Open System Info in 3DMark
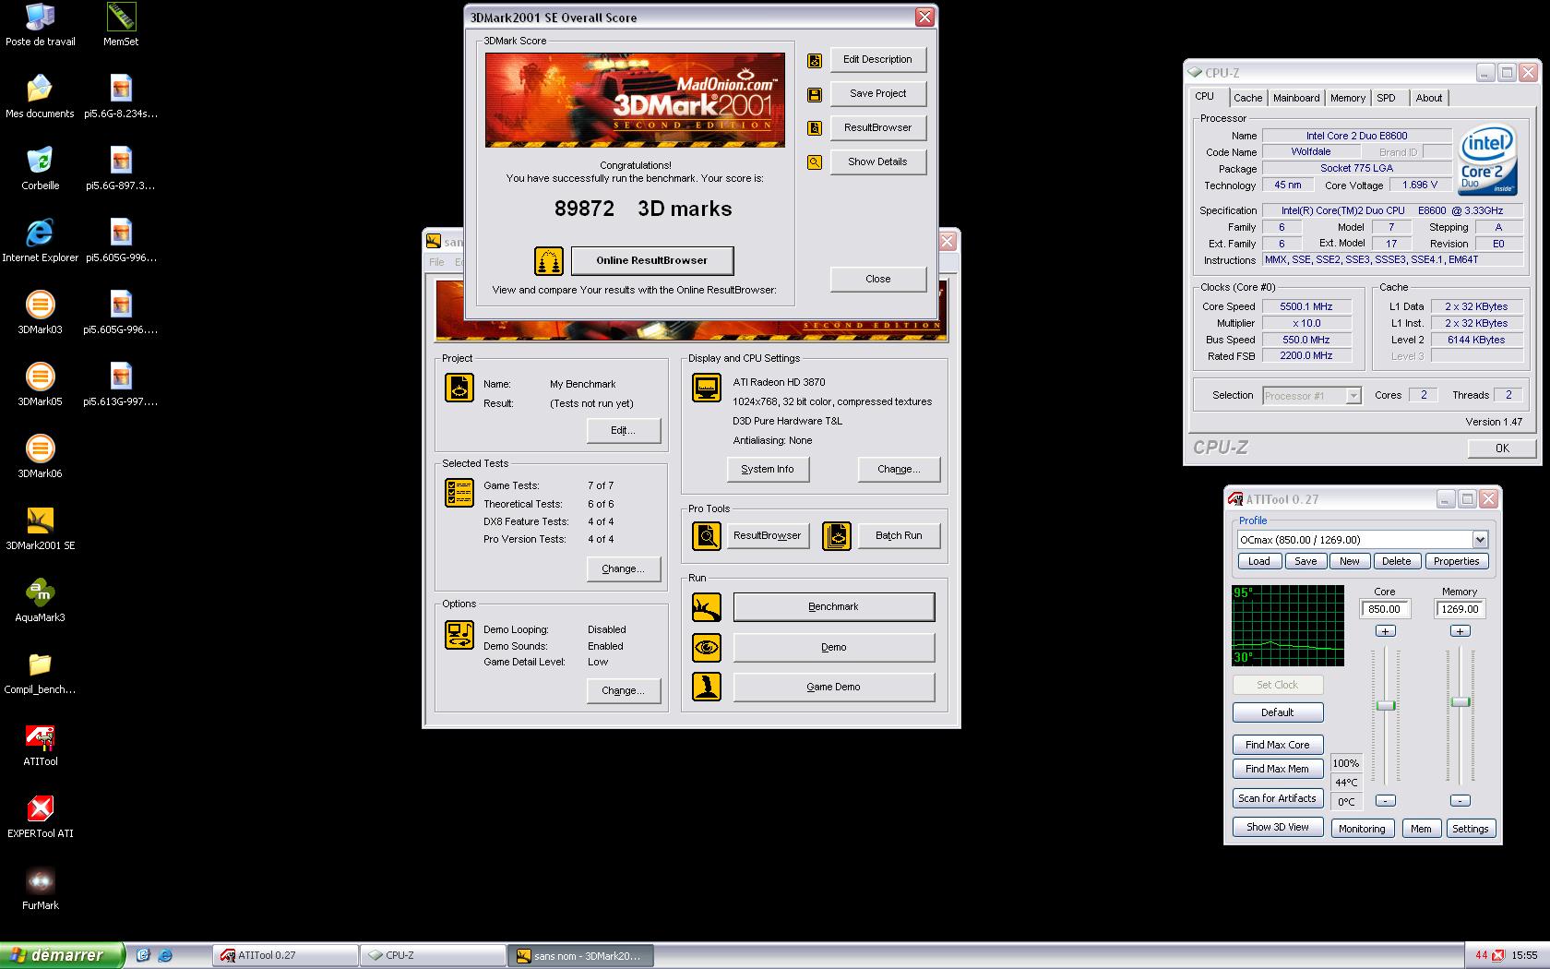This screenshot has height=969, width=1550. tap(768, 470)
